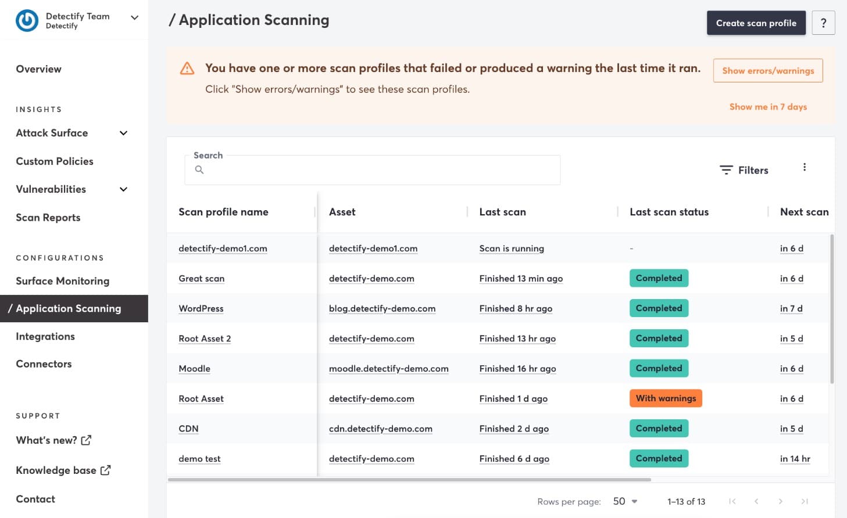This screenshot has width=847, height=518.
Task: Click Finished 13 min ago link
Action: [x=521, y=279]
